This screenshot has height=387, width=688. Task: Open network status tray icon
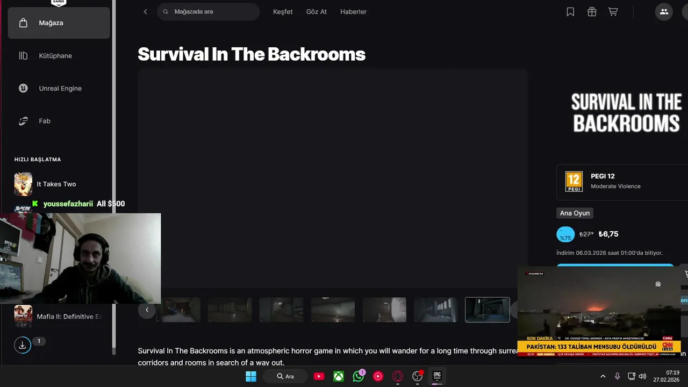[x=632, y=376]
